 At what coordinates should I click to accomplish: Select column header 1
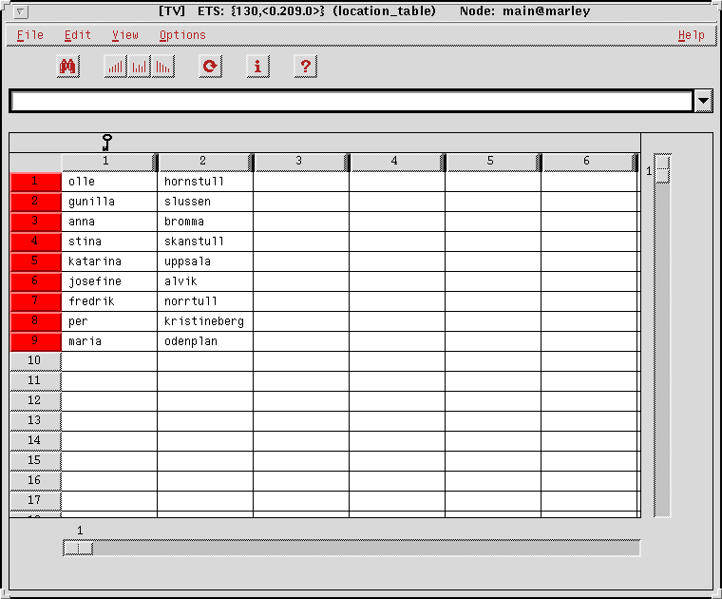click(108, 162)
